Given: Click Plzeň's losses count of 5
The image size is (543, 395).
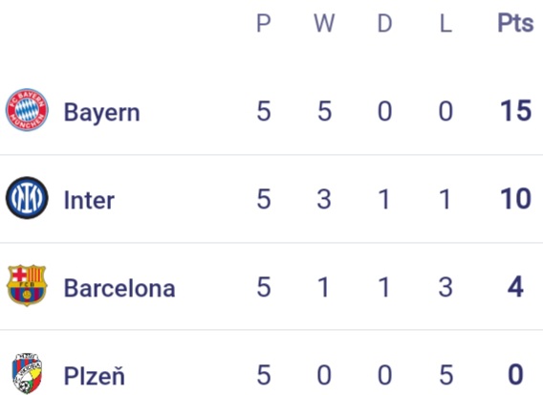Looking at the screenshot, I should [446, 375].
